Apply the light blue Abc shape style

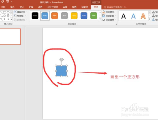[x=45, y=16]
